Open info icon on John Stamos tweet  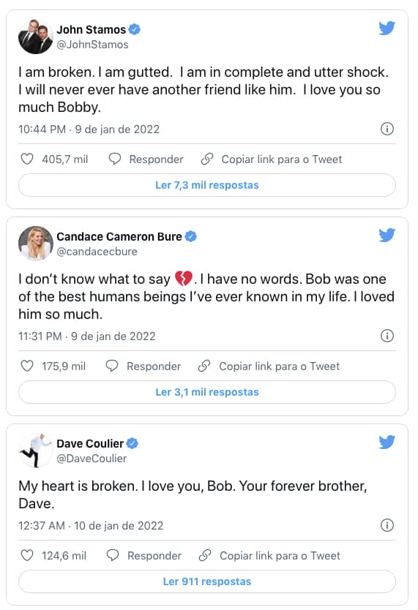(387, 129)
